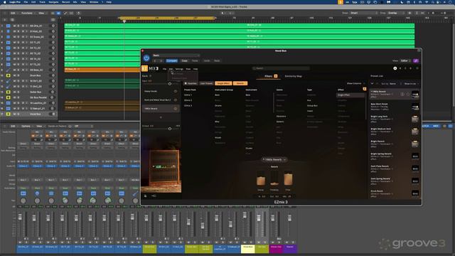
Task: Switch to the Similarity Map tab
Action: point(294,76)
